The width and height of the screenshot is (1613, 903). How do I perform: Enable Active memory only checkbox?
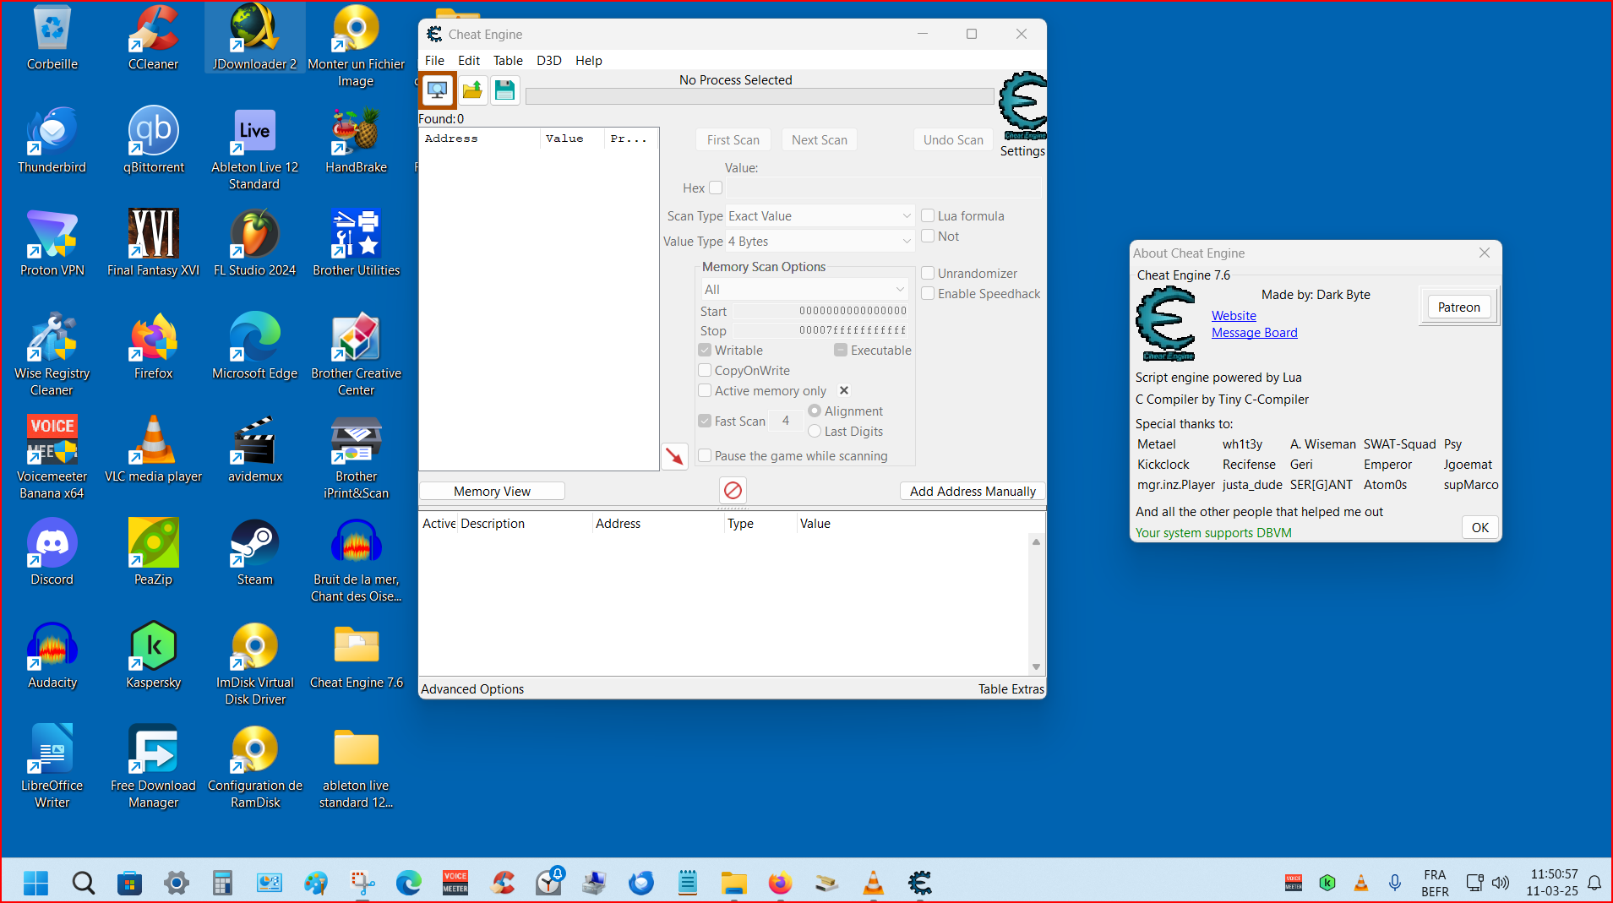point(705,390)
